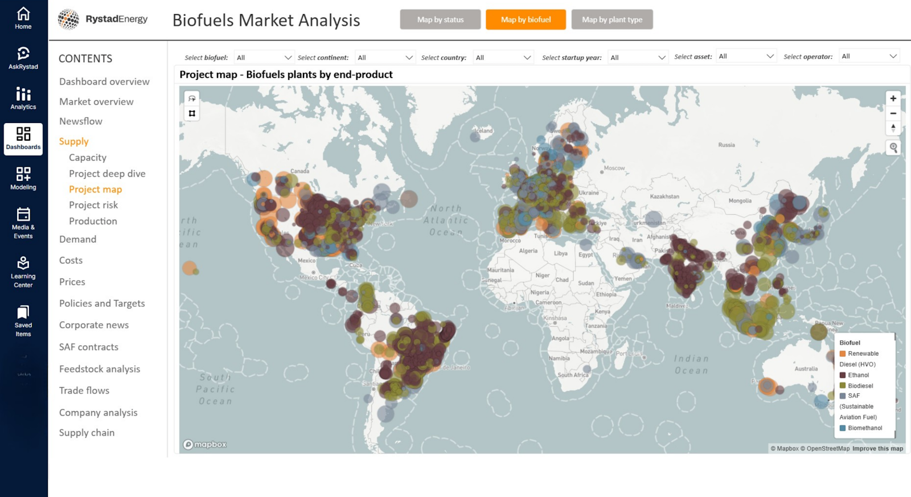Click the RystadEnergy logo
Screen dimensions: 911x497
click(x=103, y=19)
